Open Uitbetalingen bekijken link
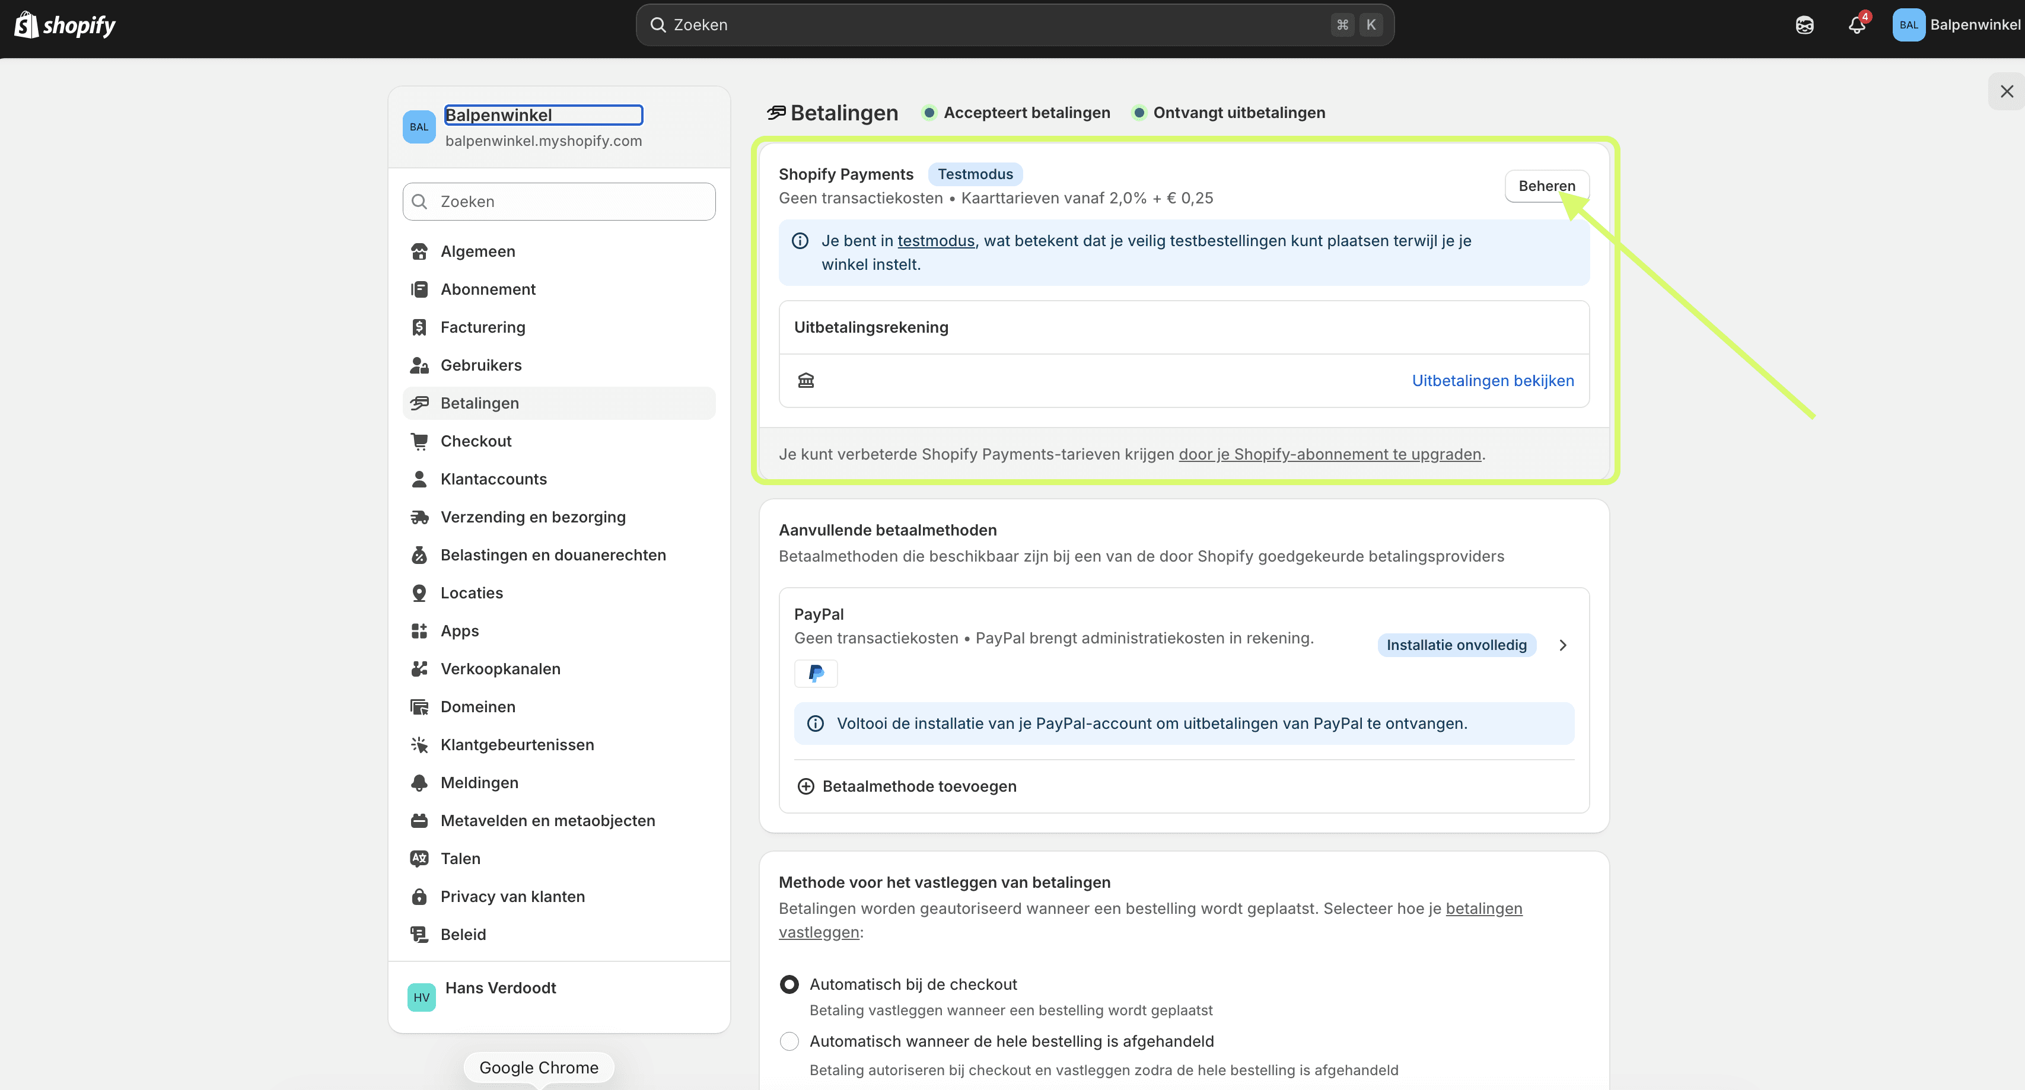 [1493, 380]
